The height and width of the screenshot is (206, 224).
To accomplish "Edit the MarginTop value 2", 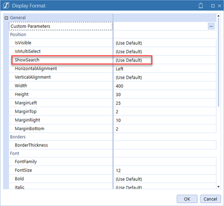I will [x=165, y=112].
